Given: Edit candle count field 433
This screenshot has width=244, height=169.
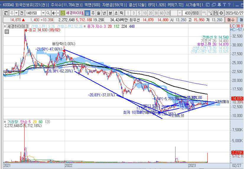Looking at the screenshot, I should 187,13.
